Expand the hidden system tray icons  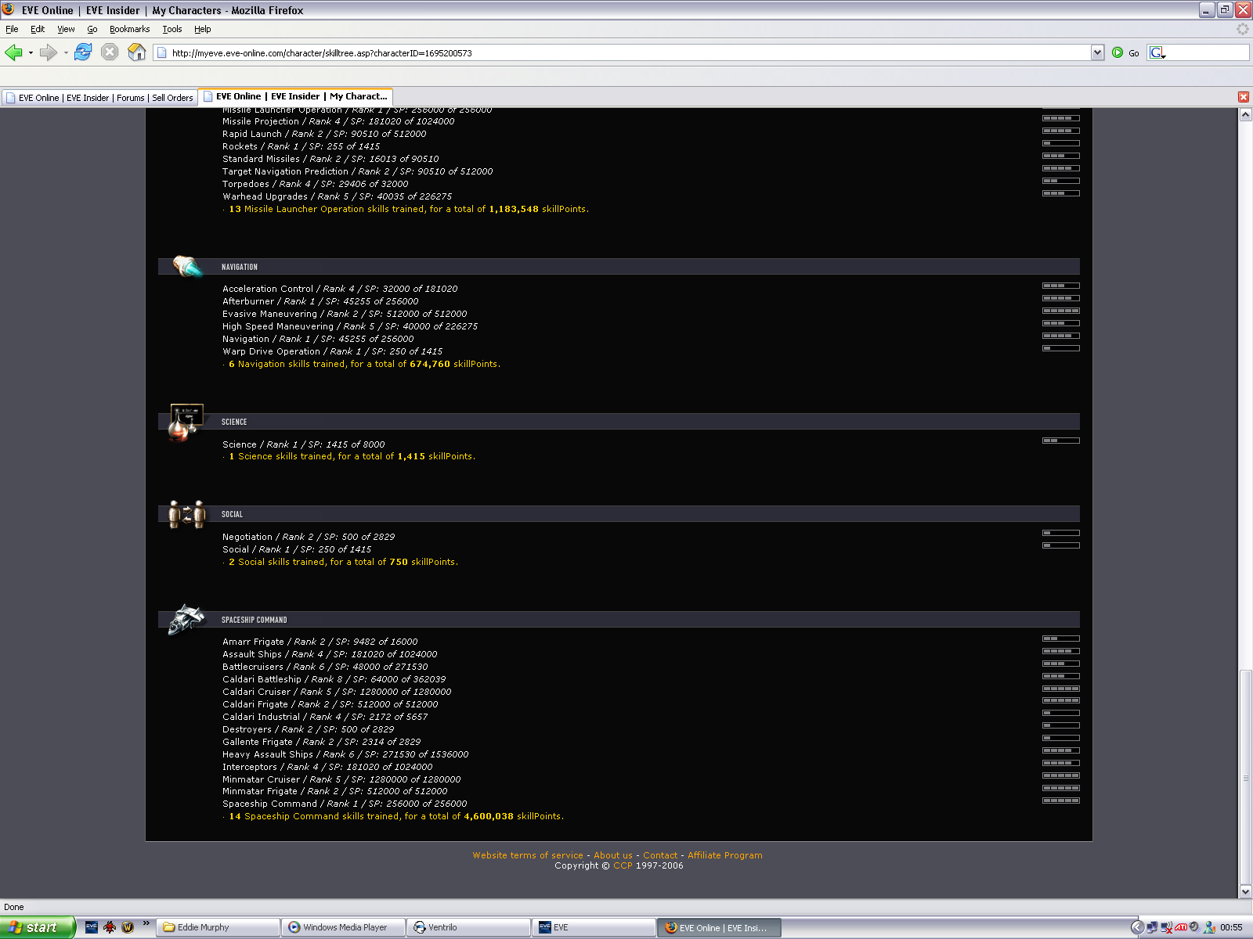pos(1137,927)
